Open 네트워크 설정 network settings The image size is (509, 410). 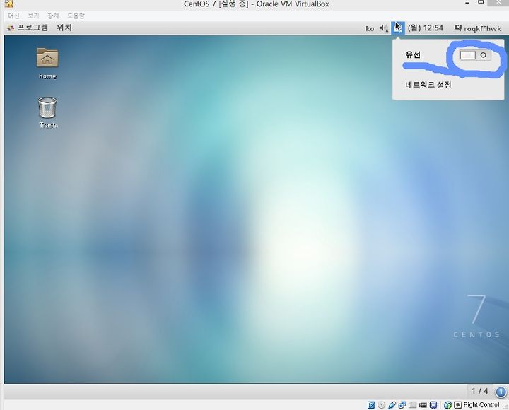click(428, 85)
